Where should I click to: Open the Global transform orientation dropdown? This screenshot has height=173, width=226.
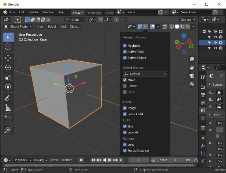(74, 20)
